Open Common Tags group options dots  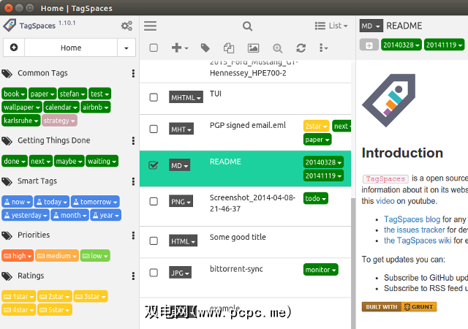[133, 73]
